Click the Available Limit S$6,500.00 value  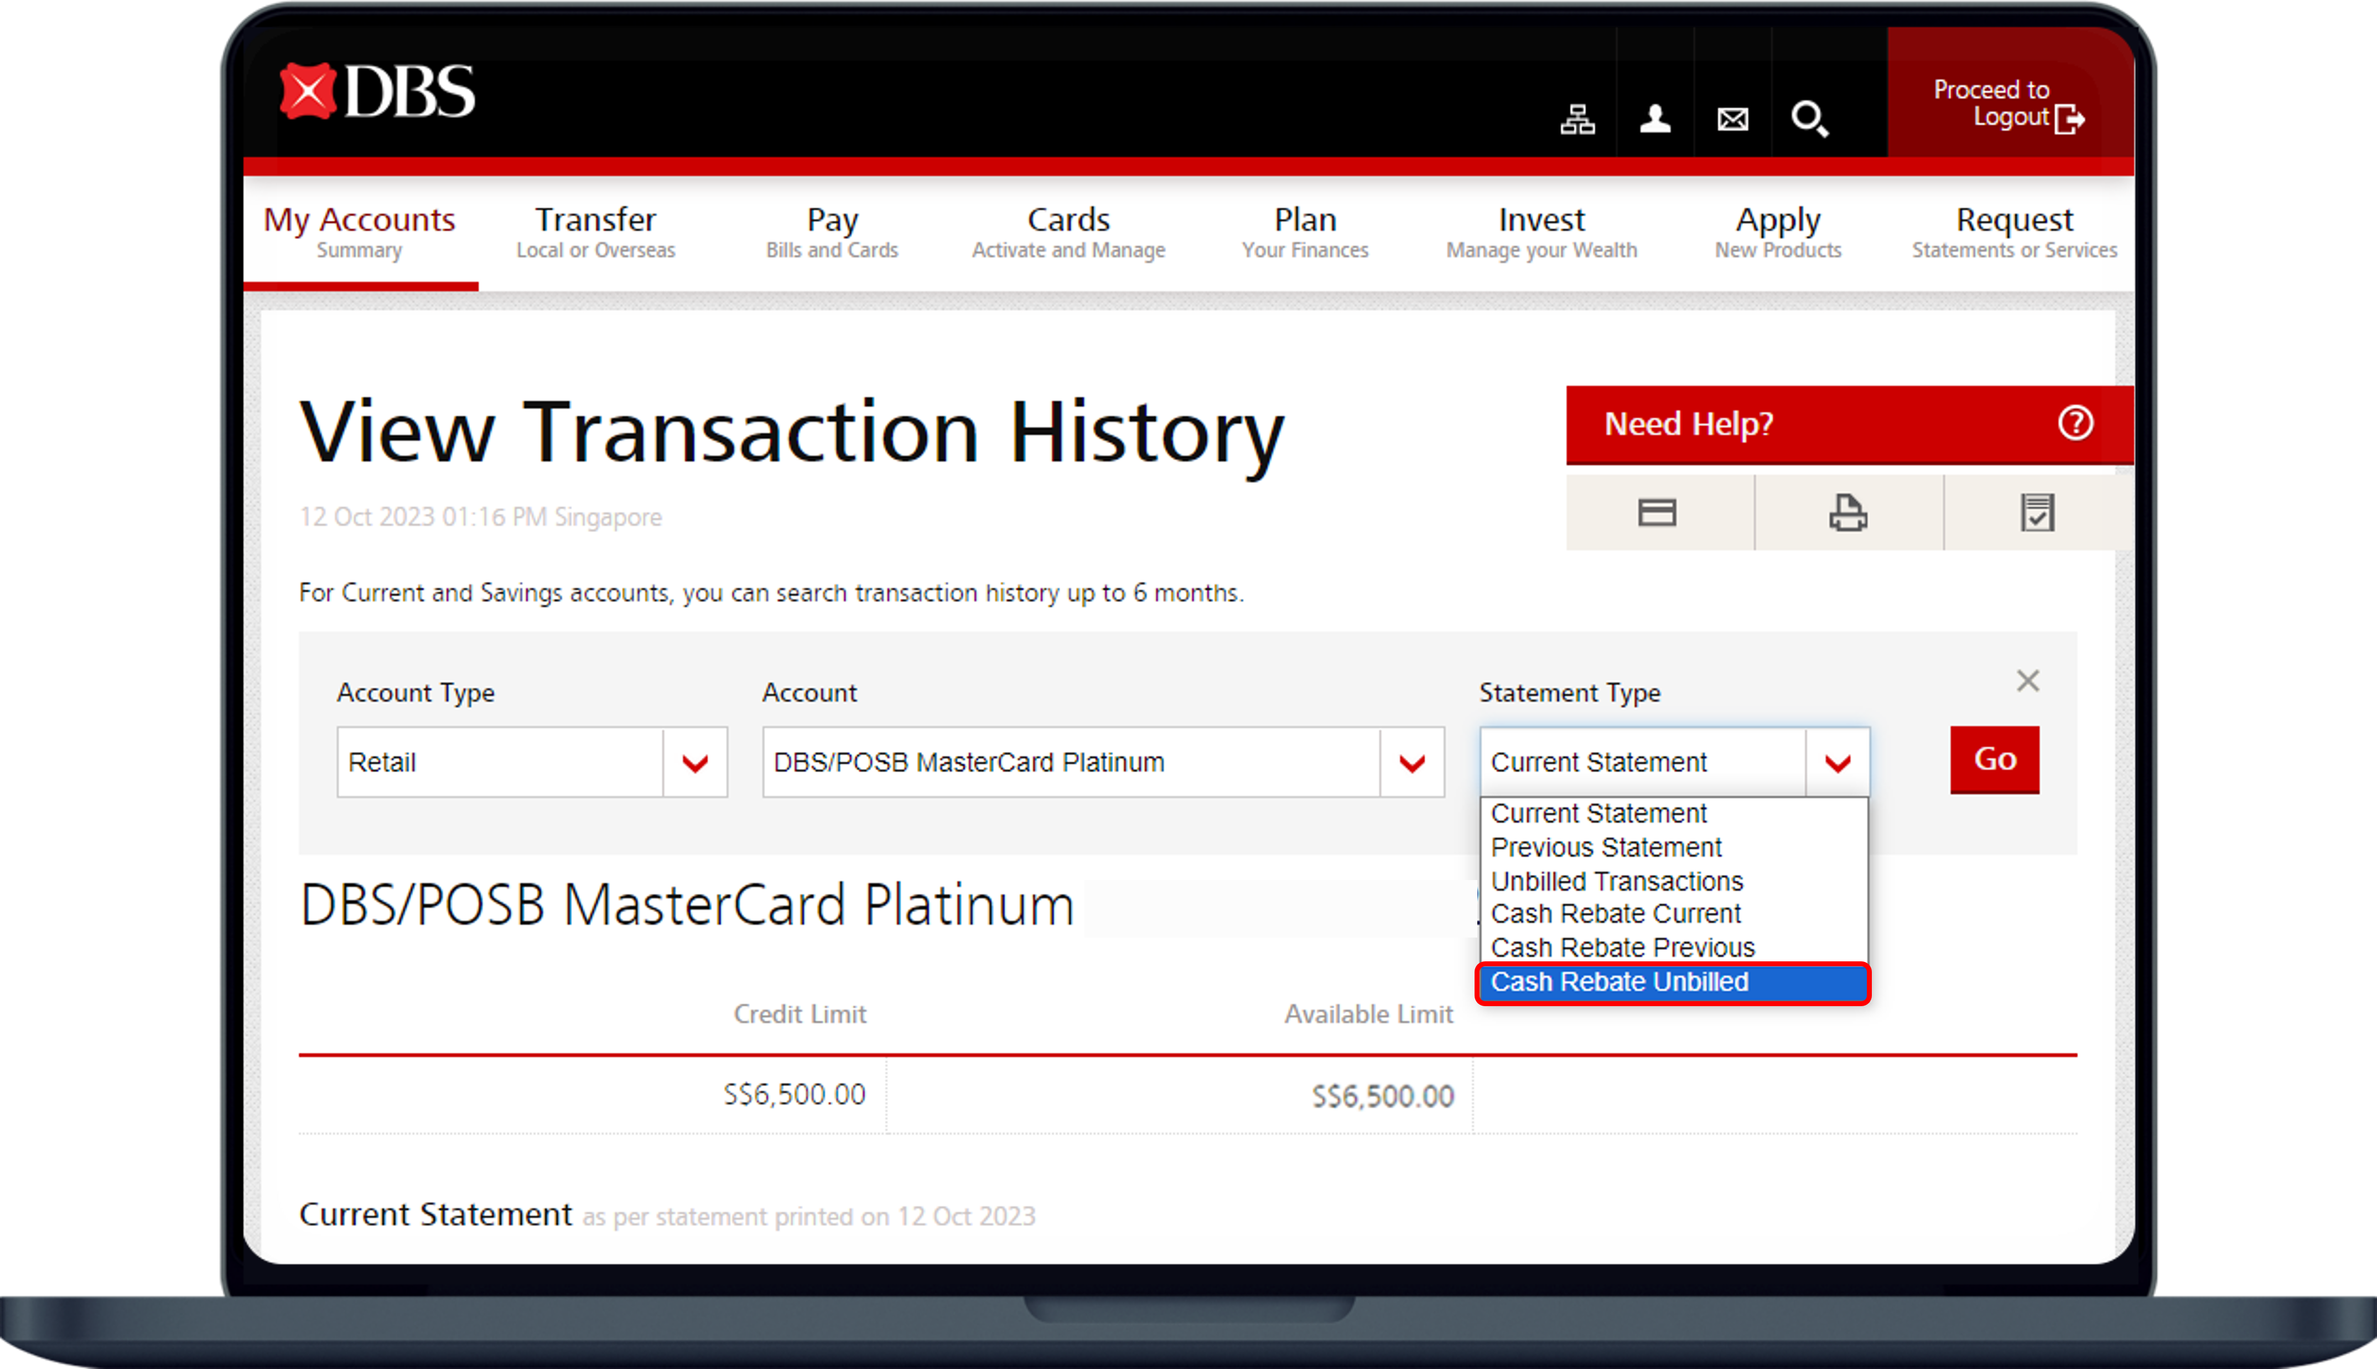(x=1382, y=1096)
